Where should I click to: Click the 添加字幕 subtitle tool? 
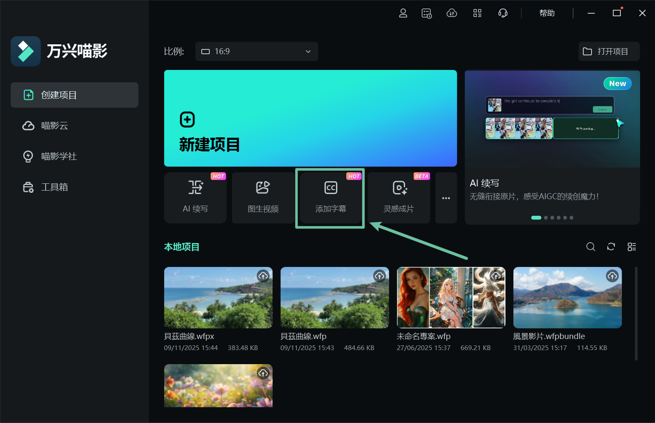[x=330, y=198]
